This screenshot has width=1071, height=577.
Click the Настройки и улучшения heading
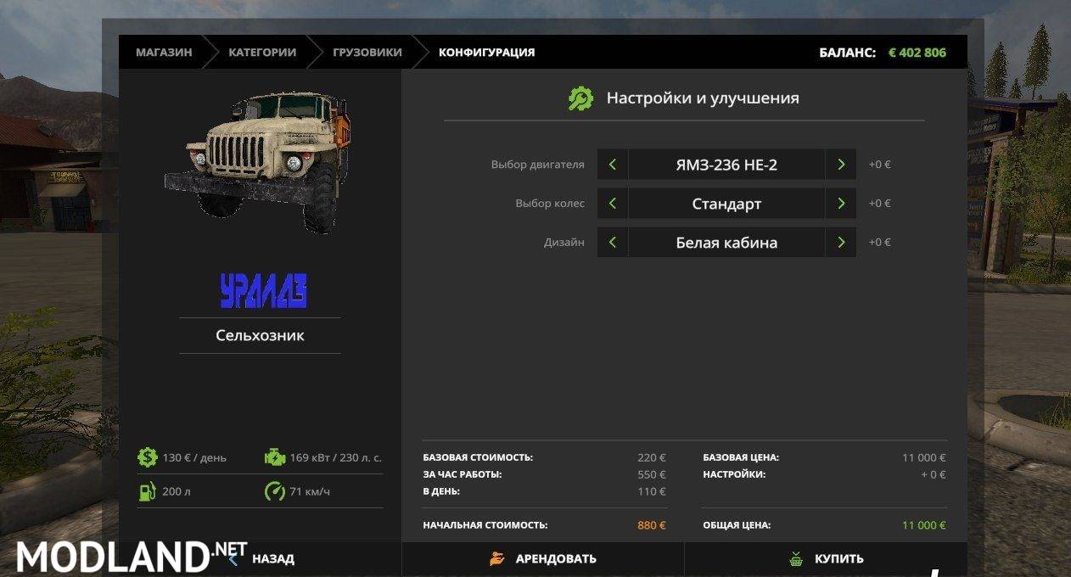(703, 98)
